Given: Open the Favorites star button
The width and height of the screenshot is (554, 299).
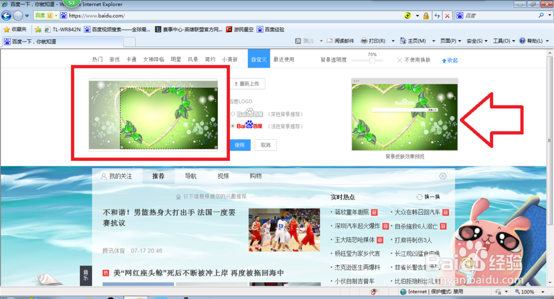Looking at the screenshot, I should (15, 29).
